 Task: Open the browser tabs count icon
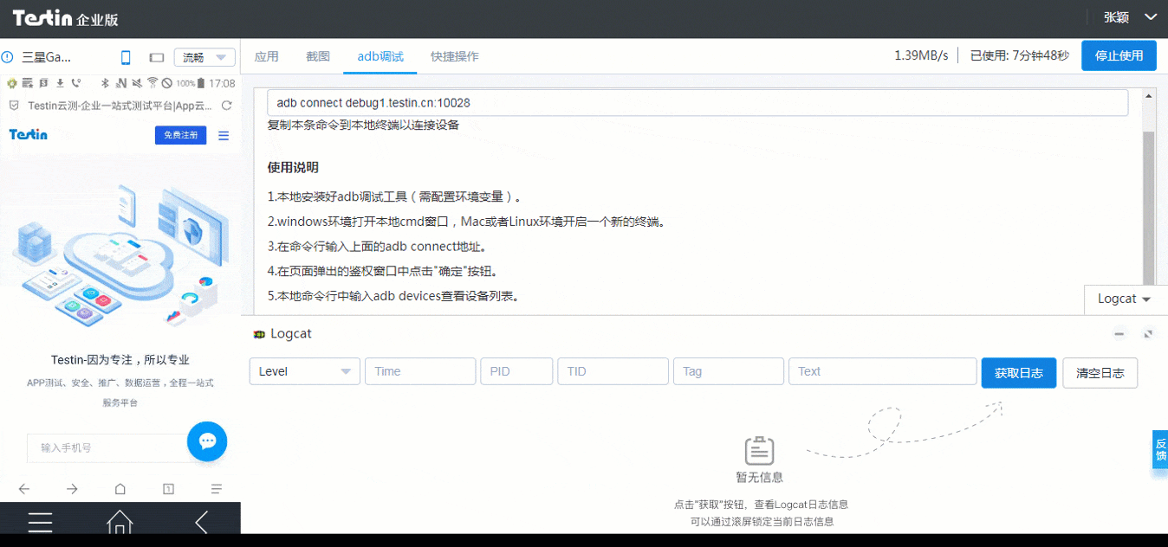pyautogui.click(x=169, y=489)
